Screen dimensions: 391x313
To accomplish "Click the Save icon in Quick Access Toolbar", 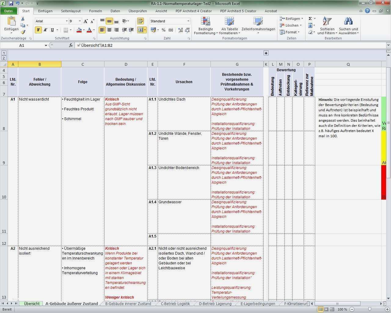I will coord(11,3).
